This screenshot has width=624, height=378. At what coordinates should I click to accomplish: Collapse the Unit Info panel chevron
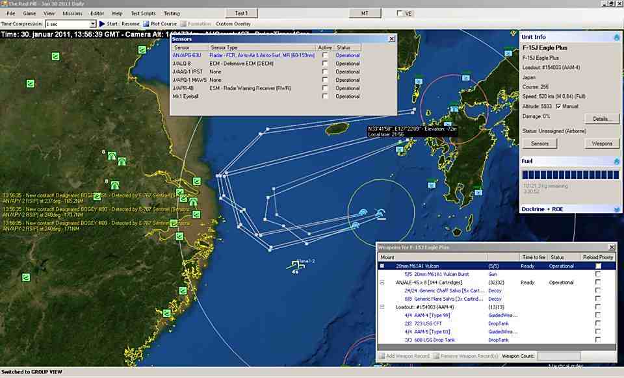616,37
